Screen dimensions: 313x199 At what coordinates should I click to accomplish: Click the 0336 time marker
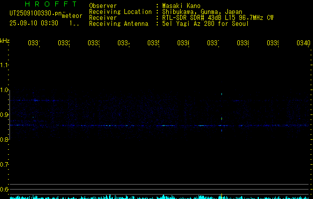tap(183, 43)
